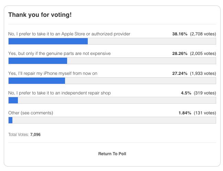Click the independent repair shop blue bar
This screenshot has width=223, height=171.
click(x=13, y=100)
